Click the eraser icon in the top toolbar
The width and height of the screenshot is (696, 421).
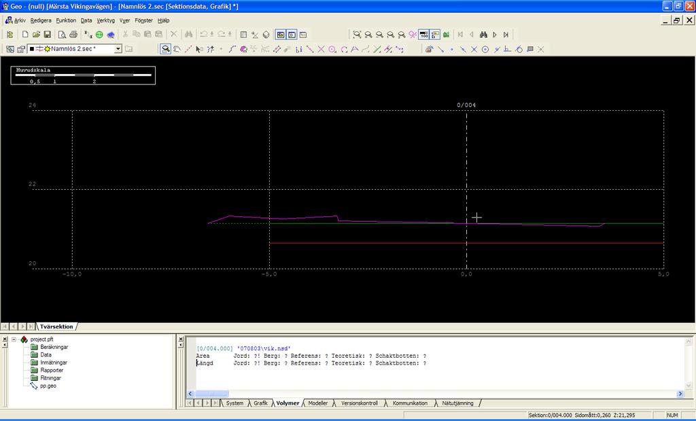[266, 35]
